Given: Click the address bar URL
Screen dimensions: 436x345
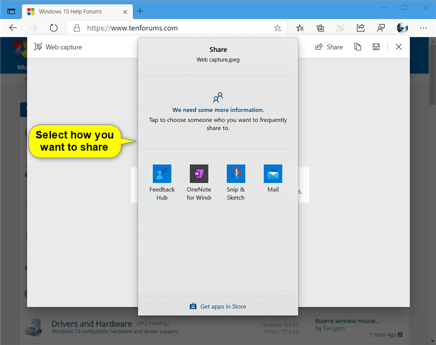Looking at the screenshot, I should click(x=132, y=28).
